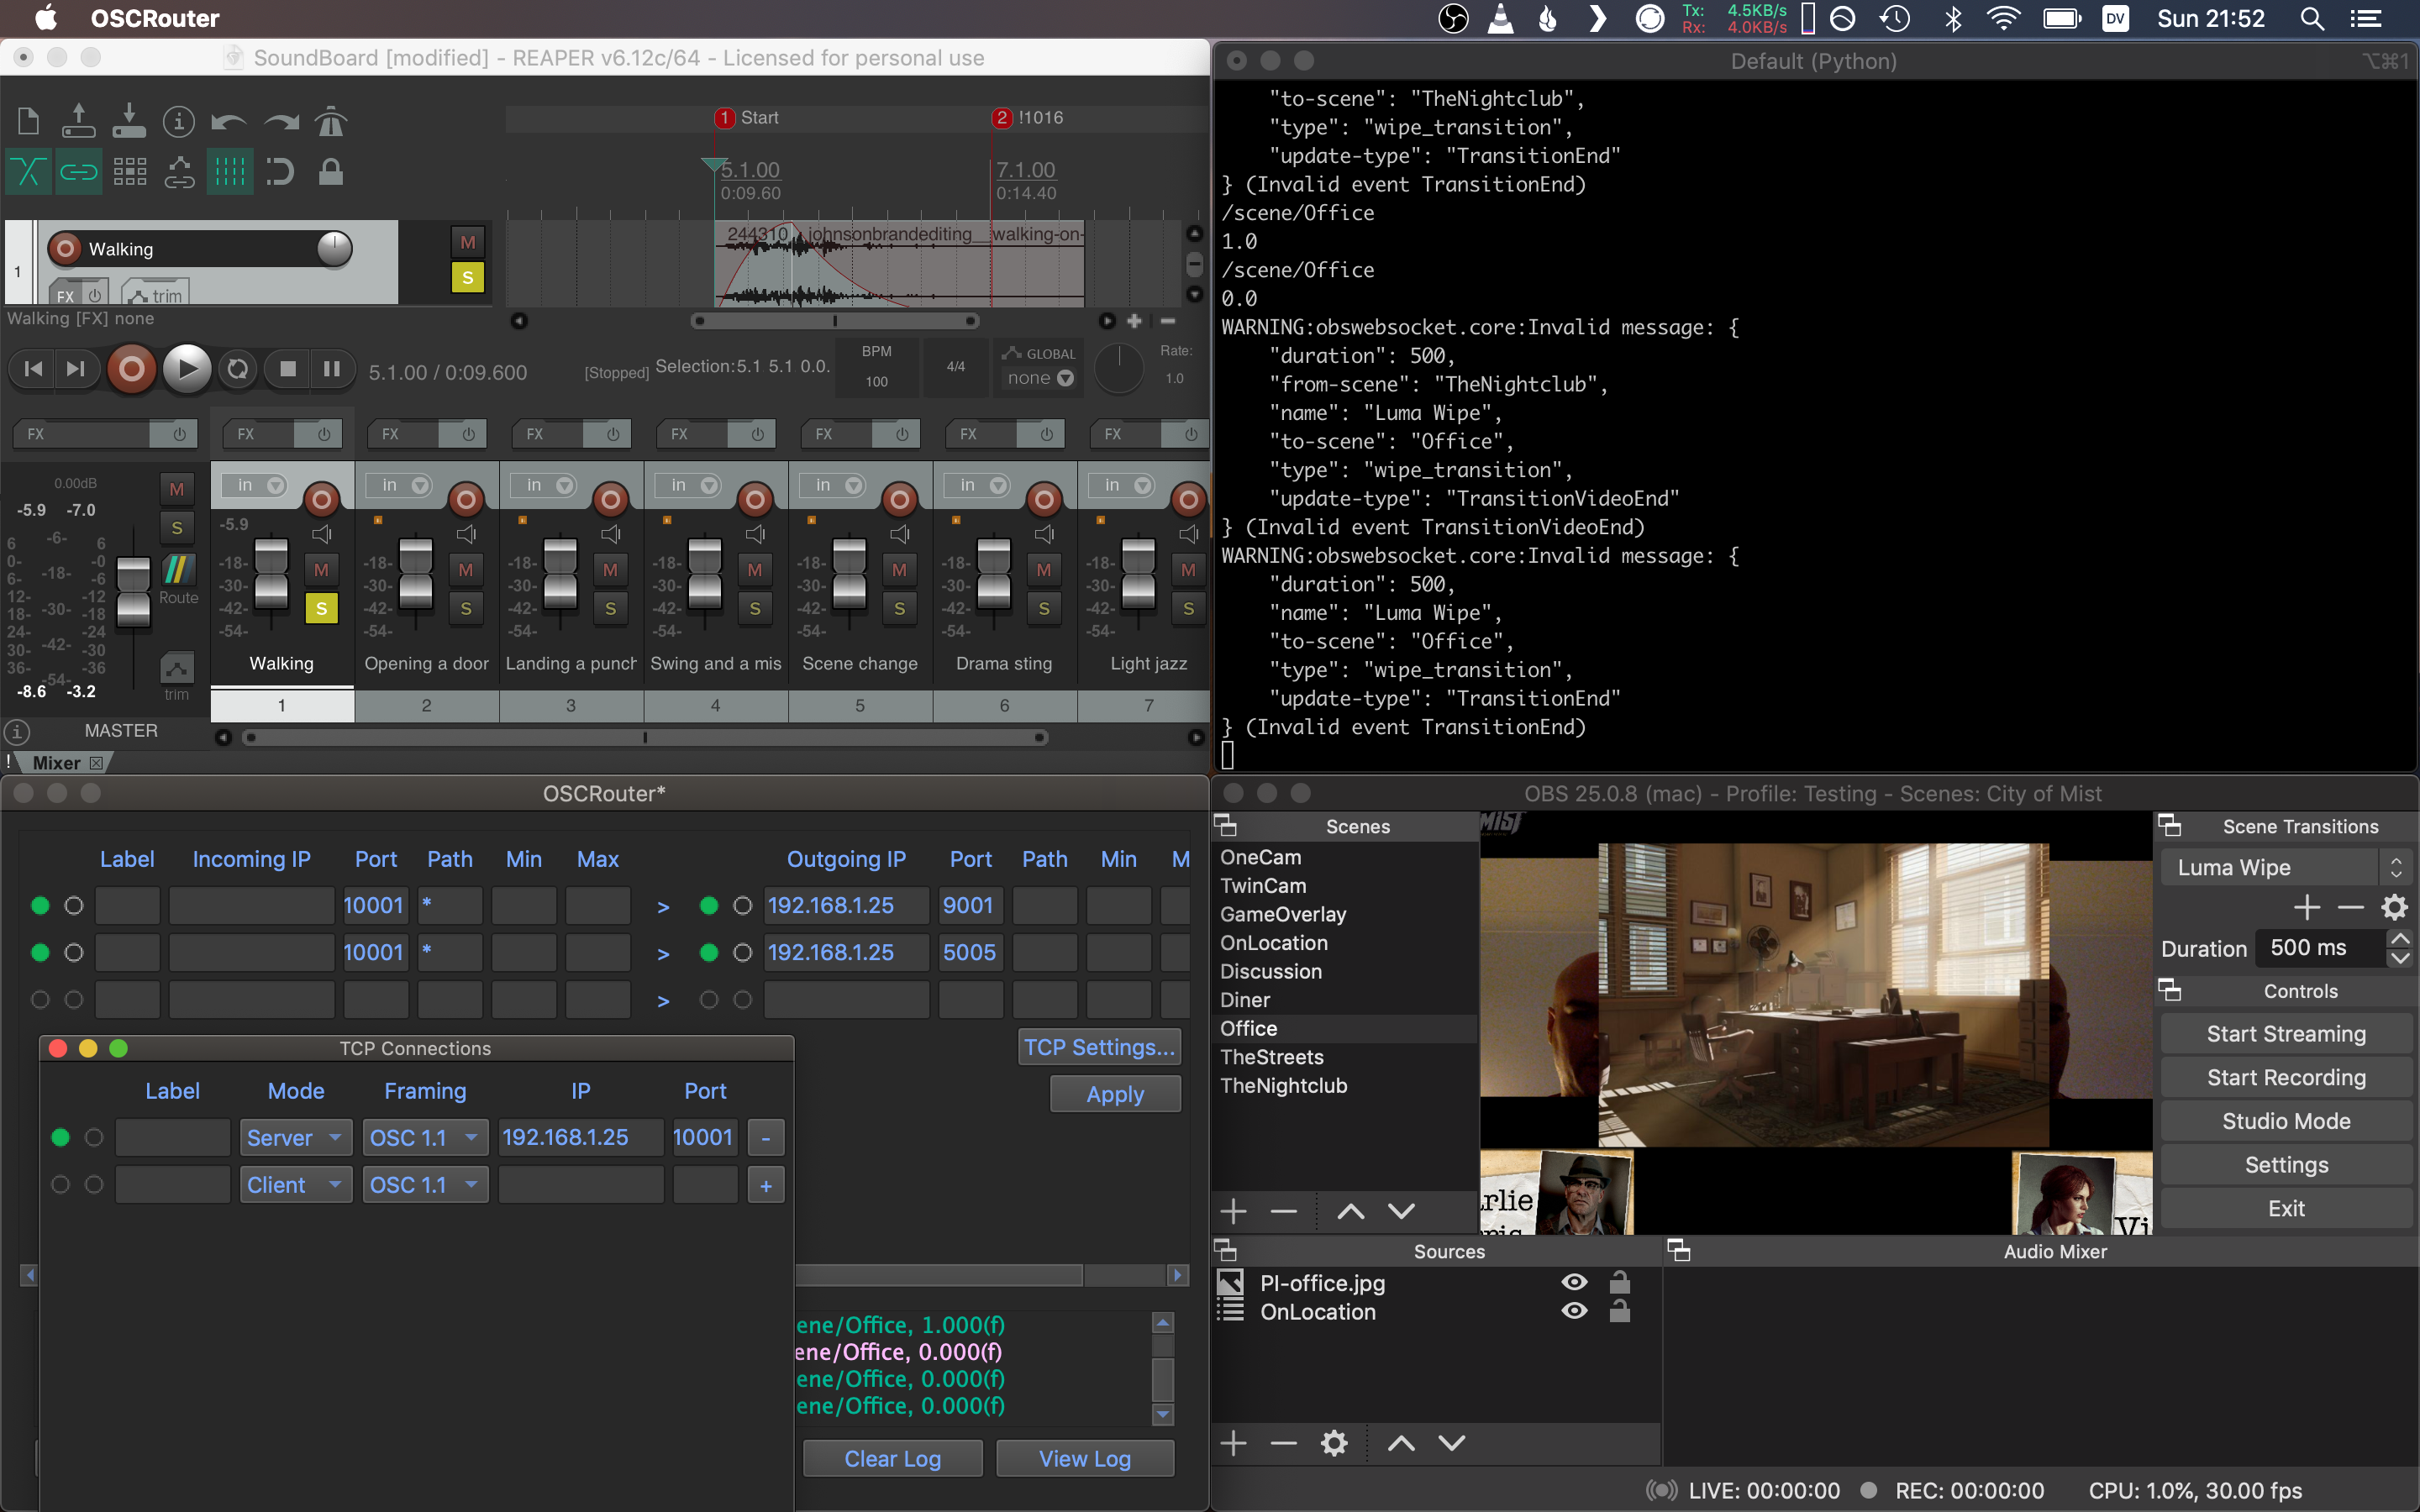This screenshot has height=1512, width=2420.
Task: Solo the Scene change channel
Action: 900,608
